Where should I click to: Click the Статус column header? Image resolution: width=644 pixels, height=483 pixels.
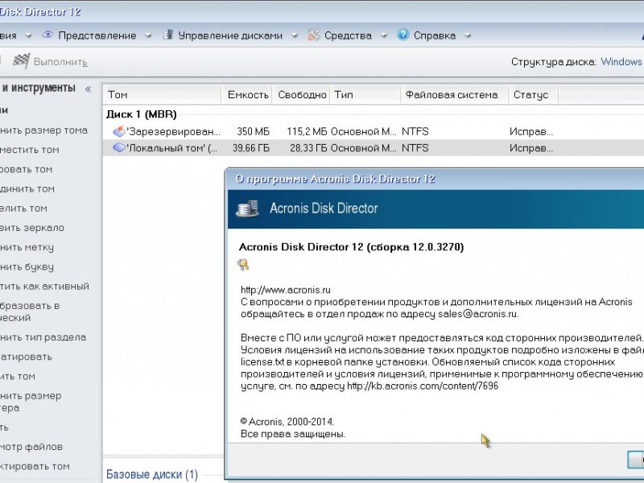tap(533, 95)
